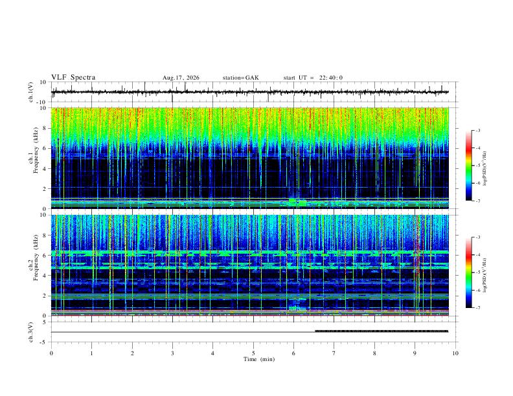Click the 9 minute tick label on time axis

click(x=415, y=353)
